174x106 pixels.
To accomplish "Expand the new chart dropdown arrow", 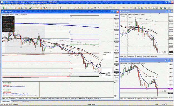I will pos(5,8).
